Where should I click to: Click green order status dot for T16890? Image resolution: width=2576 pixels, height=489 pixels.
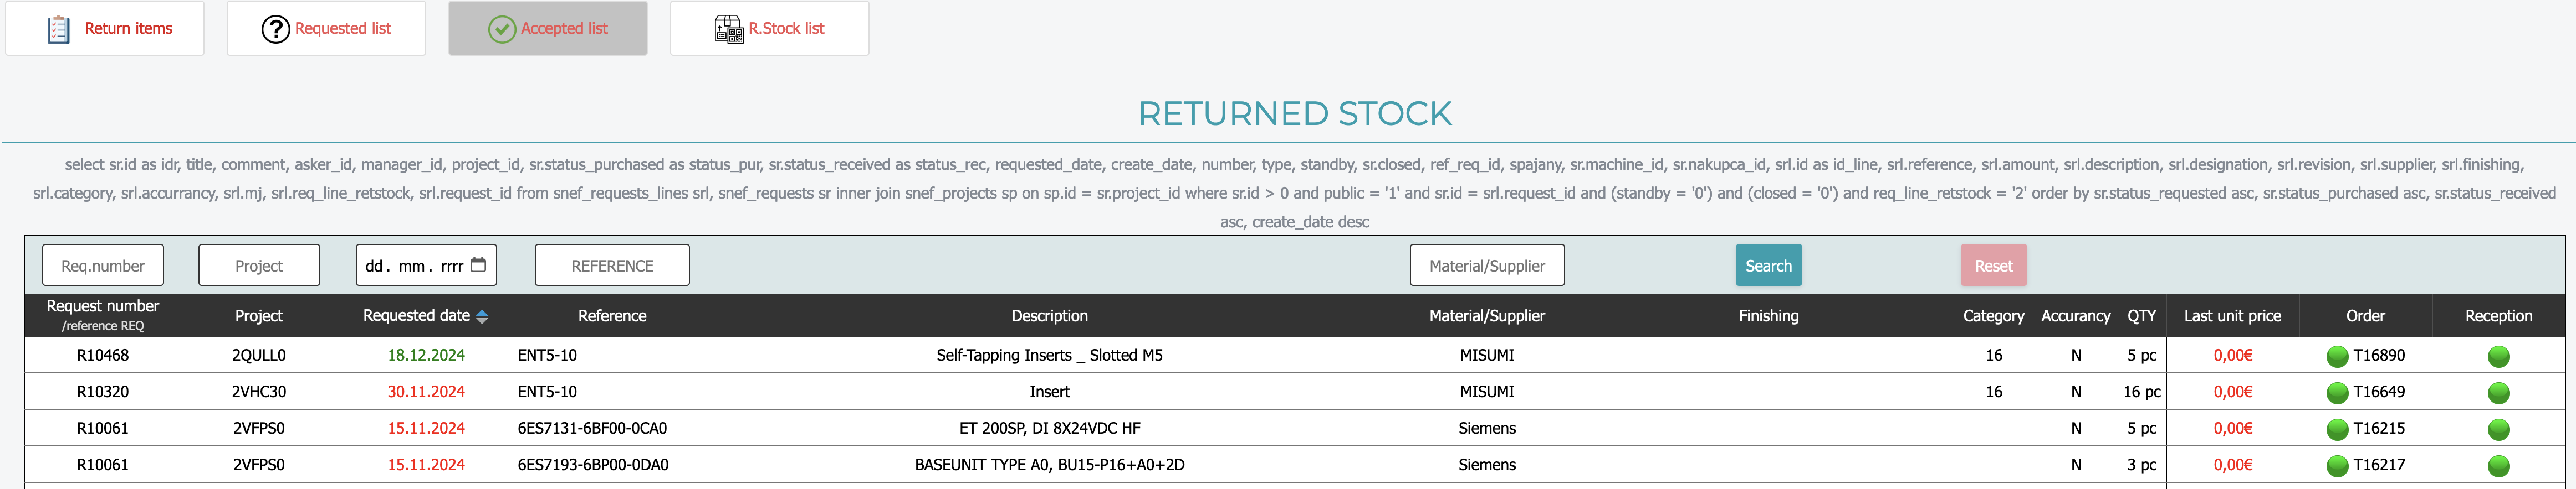pyautogui.click(x=2337, y=356)
